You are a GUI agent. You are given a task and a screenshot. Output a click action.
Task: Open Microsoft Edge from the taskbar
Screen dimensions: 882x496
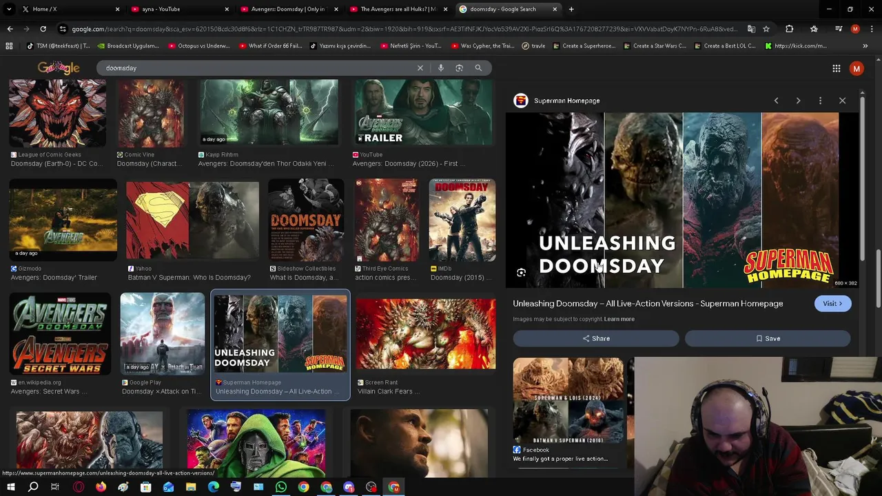(213, 487)
